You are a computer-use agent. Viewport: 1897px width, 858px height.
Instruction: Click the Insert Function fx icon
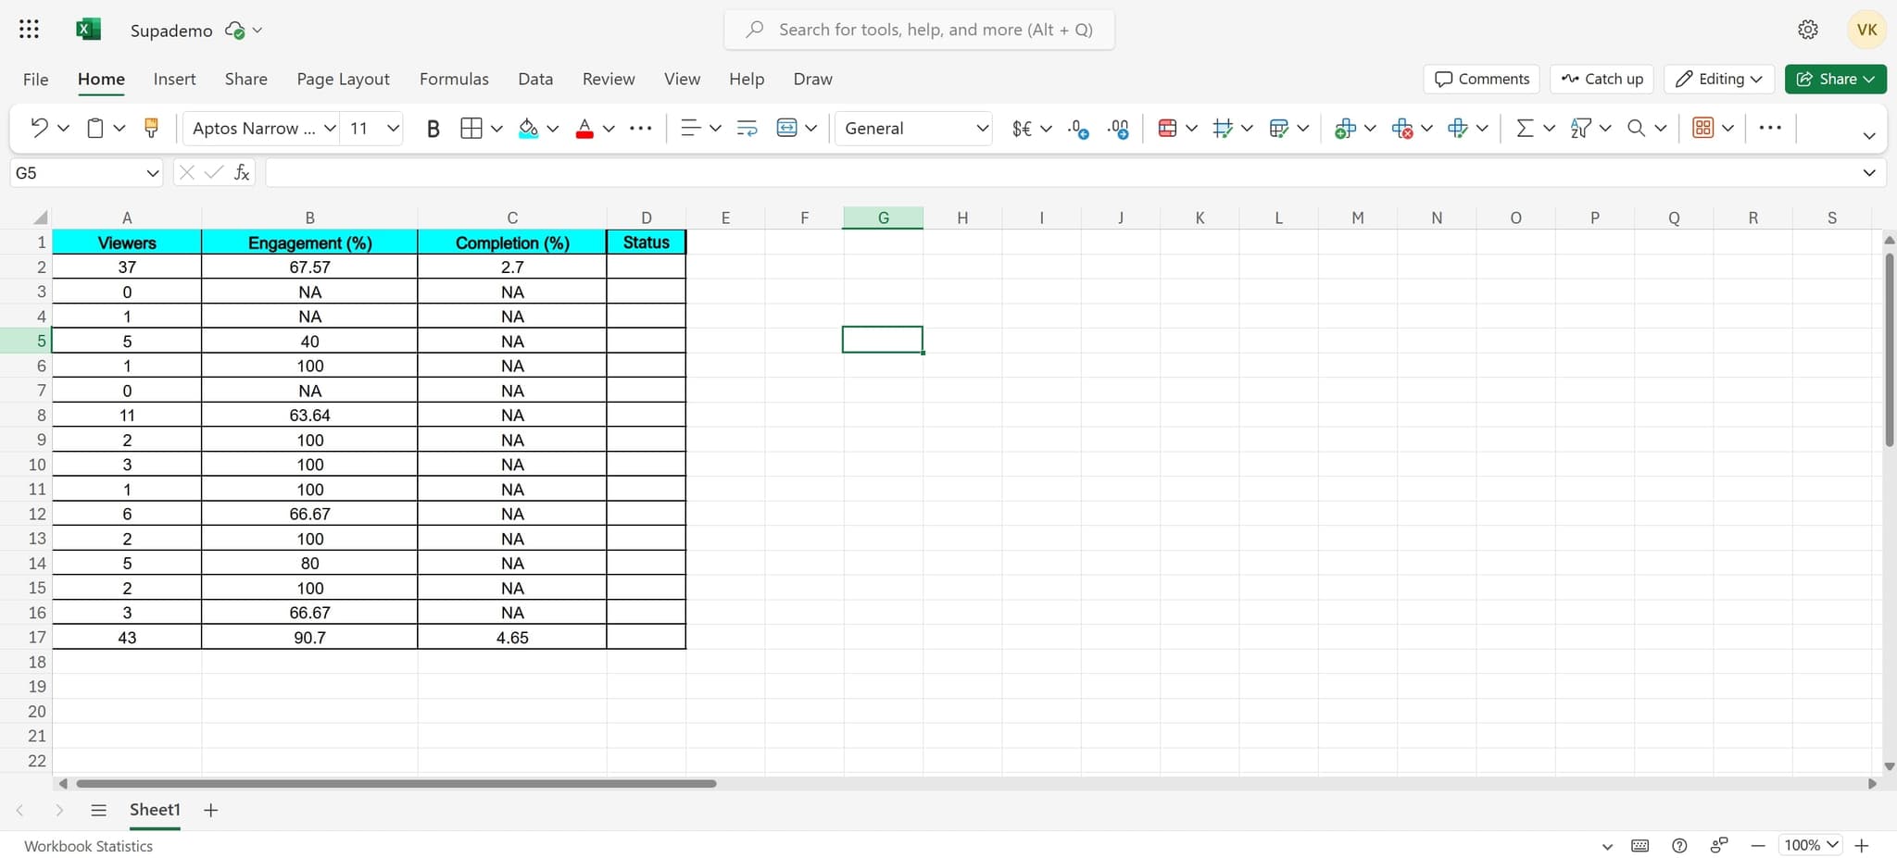click(242, 172)
